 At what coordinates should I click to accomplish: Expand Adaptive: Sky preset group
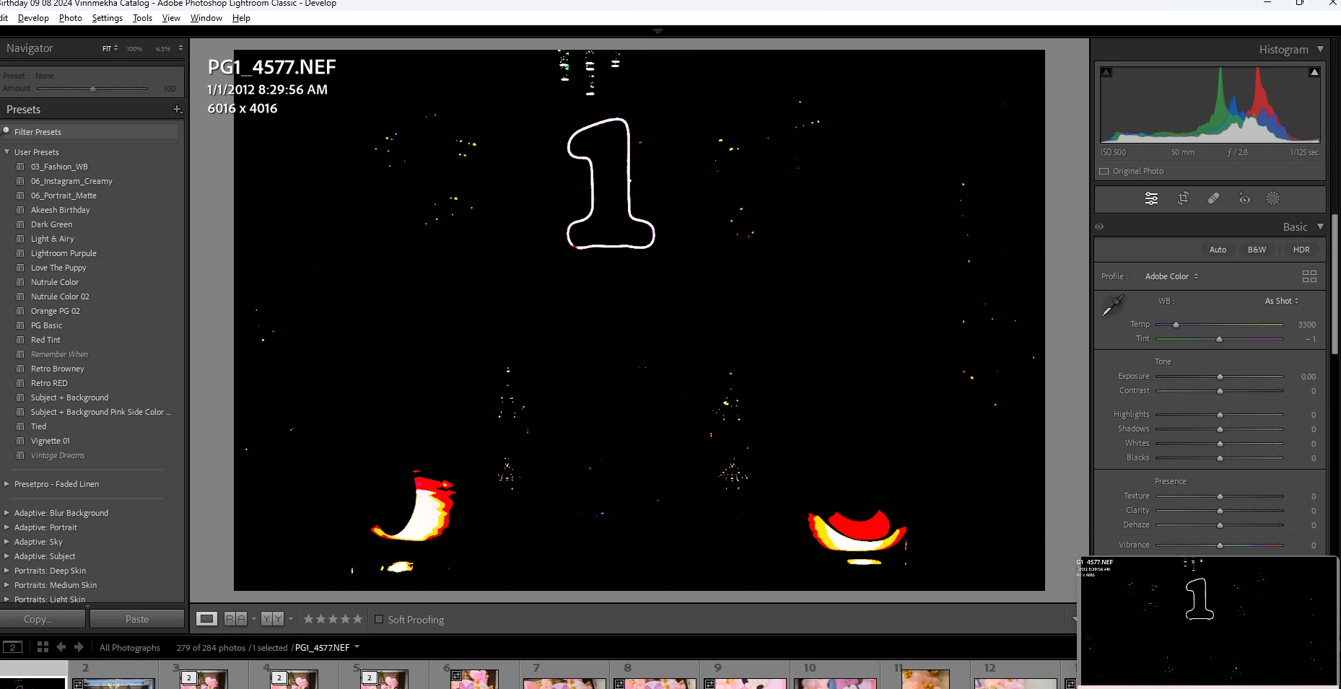pyautogui.click(x=7, y=542)
